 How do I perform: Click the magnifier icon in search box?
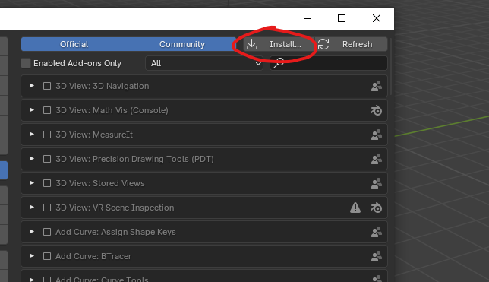(x=279, y=63)
